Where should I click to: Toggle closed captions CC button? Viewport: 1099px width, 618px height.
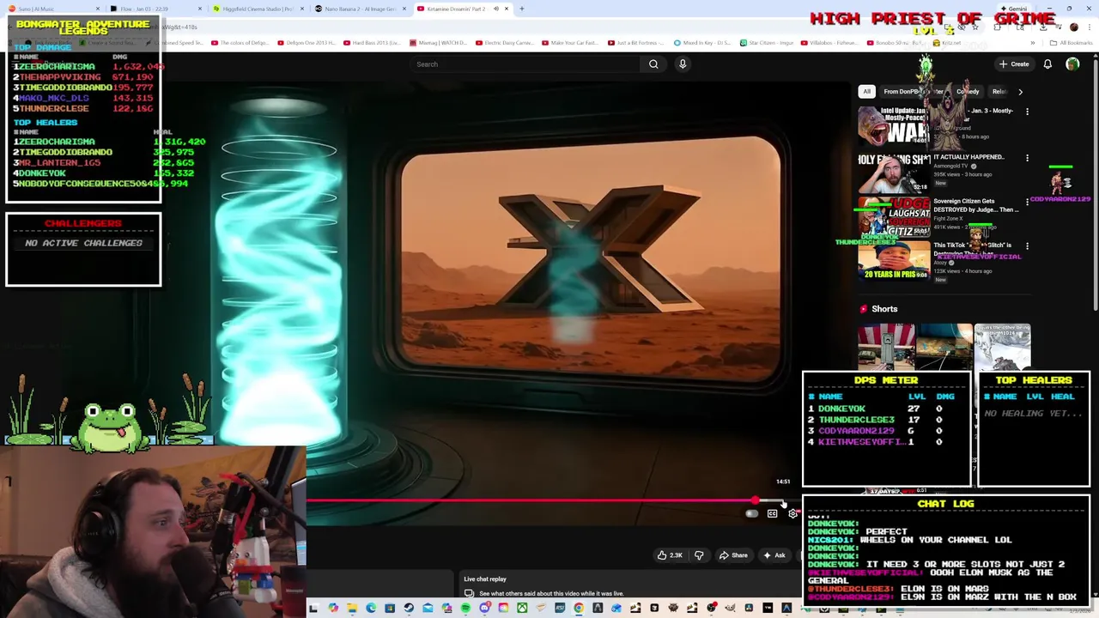coord(772,513)
